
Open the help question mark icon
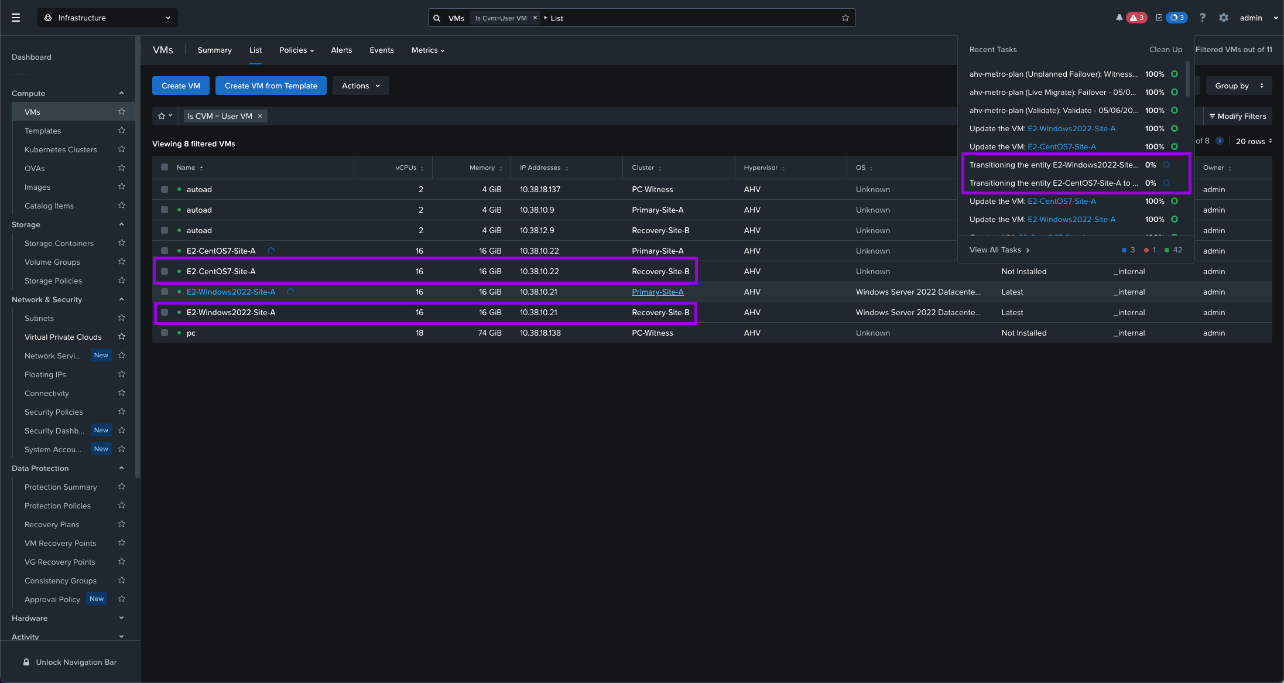click(1202, 18)
